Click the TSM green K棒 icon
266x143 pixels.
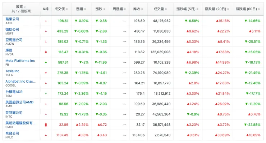click(x=46, y=94)
